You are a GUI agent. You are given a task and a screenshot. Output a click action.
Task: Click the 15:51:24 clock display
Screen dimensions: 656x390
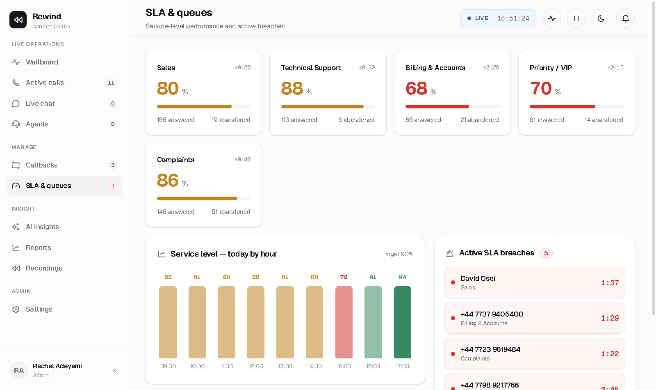pyautogui.click(x=513, y=18)
